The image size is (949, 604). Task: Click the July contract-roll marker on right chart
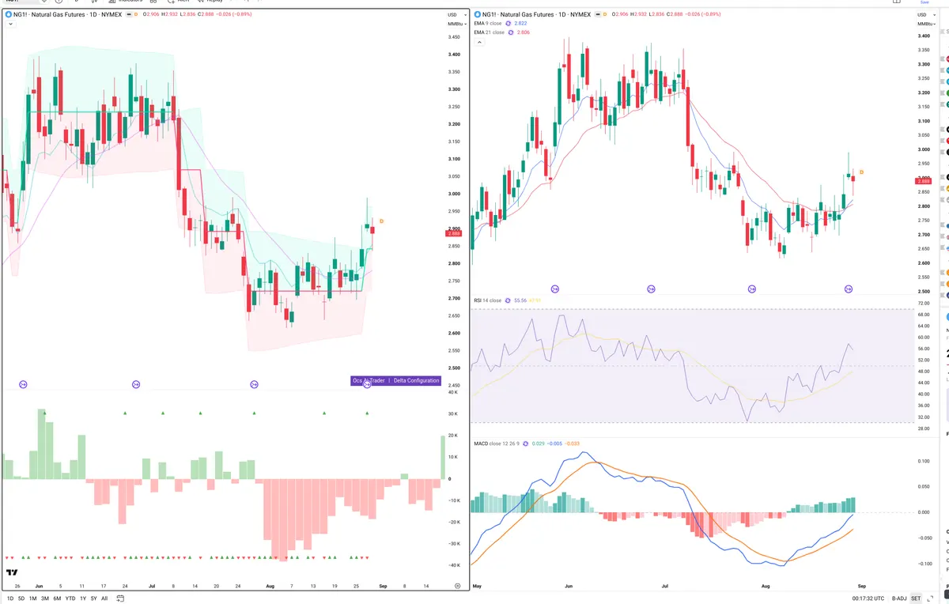click(x=652, y=289)
